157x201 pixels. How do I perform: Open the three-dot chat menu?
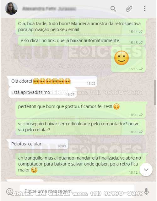point(145,8)
